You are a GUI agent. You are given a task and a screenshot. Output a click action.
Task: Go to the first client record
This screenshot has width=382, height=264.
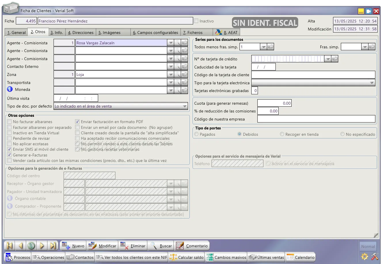tap(9, 246)
